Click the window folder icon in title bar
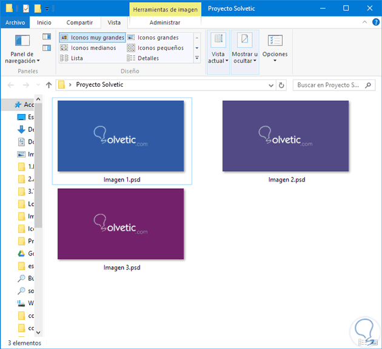The height and width of the screenshot is (349, 382). pyautogui.click(x=9, y=8)
